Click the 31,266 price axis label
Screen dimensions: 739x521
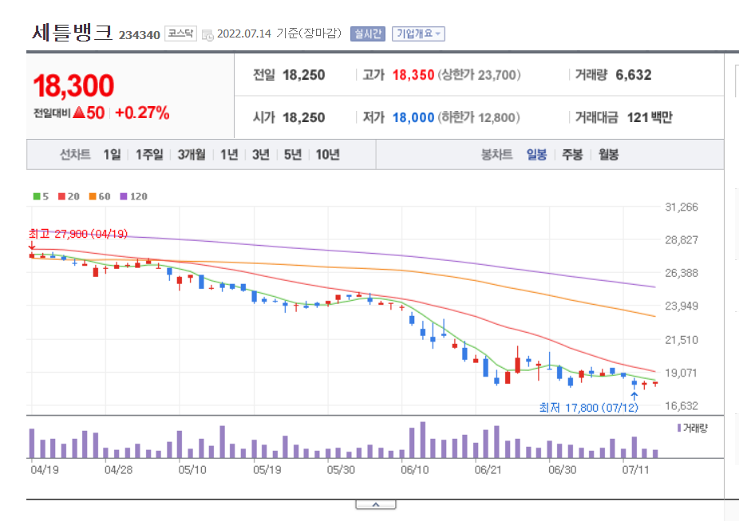pyautogui.click(x=681, y=207)
